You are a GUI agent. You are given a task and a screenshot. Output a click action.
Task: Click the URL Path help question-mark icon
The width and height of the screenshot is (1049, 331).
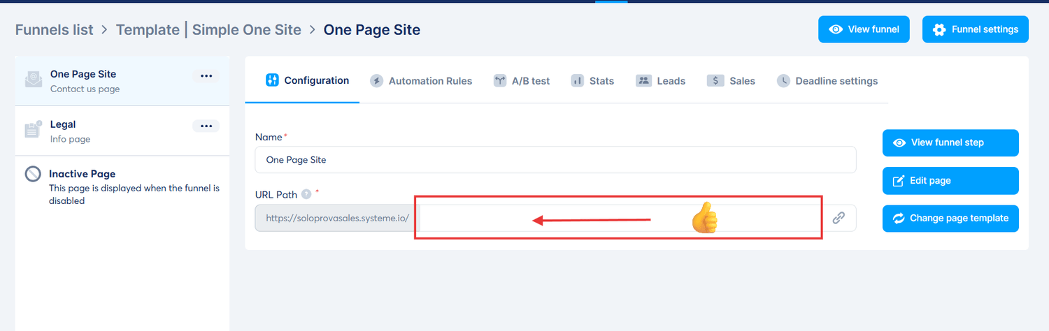[306, 193]
